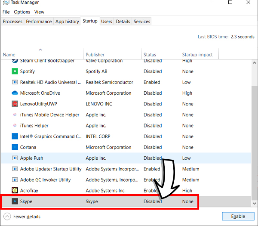The height and width of the screenshot is (226, 258).
Task: Select the Adobe Updater Startup Utility name
Action: (x=51, y=169)
